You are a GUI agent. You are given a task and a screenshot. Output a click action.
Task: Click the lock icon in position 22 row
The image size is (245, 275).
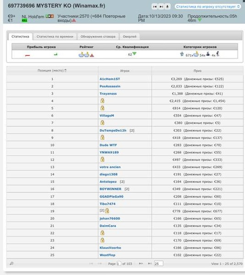(x=103, y=233)
